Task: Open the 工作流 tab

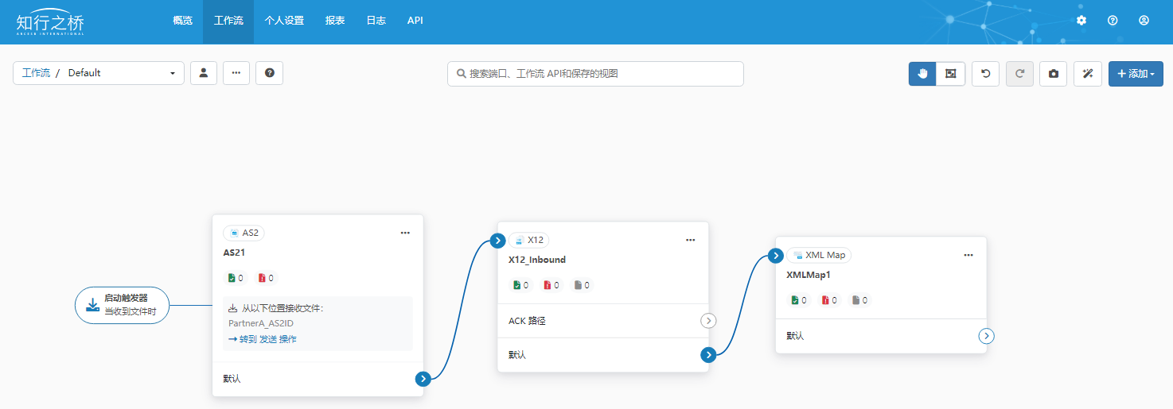Action: [228, 21]
